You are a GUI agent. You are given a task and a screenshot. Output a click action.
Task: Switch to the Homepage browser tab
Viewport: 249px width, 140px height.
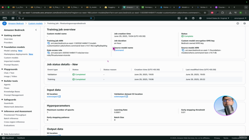click(x=148, y=7)
